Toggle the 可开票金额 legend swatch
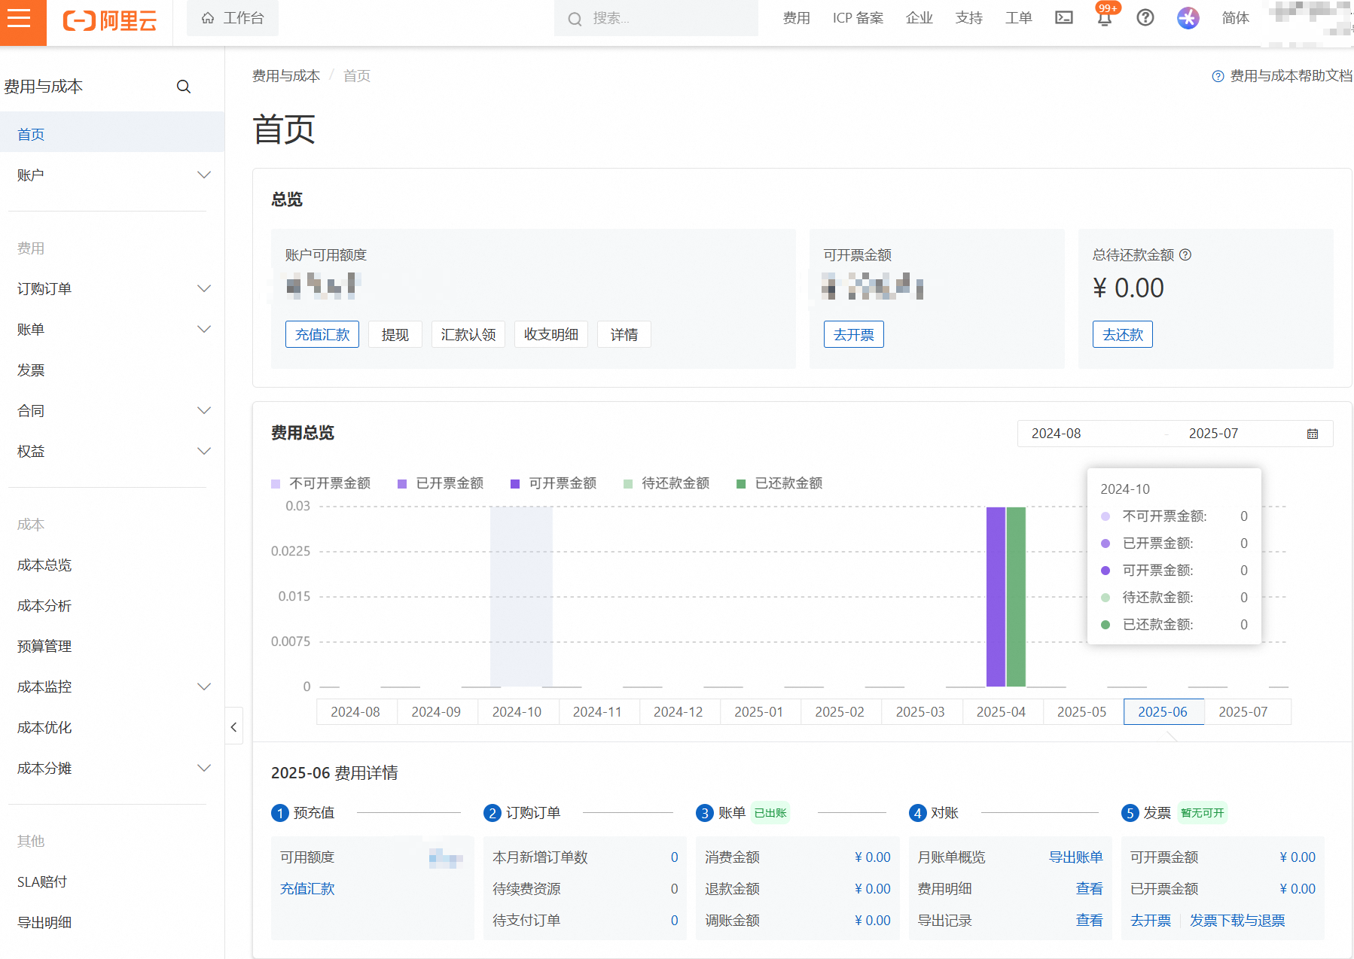 pos(515,483)
